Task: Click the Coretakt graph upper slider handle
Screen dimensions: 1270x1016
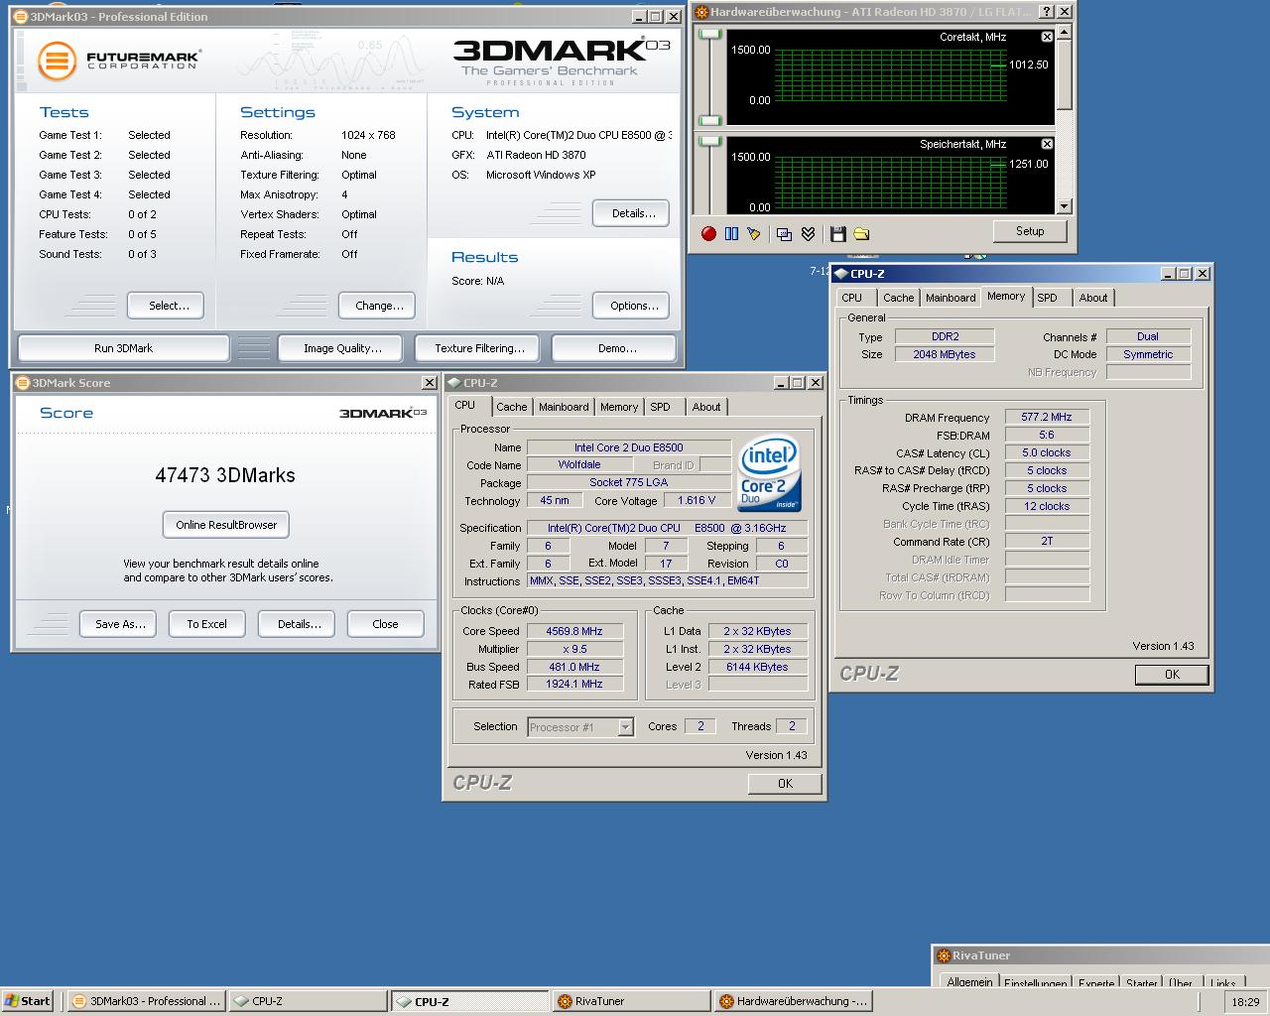Action: (709, 34)
